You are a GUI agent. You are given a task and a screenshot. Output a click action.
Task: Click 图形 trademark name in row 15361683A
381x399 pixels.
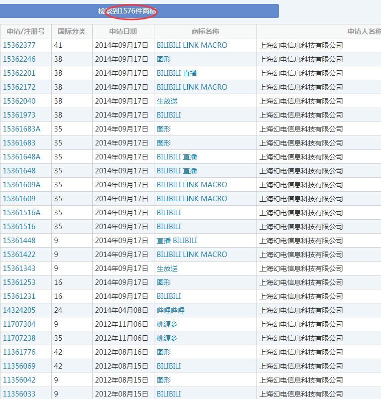pos(163,129)
